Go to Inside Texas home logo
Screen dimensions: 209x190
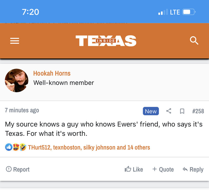(x=106, y=41)
